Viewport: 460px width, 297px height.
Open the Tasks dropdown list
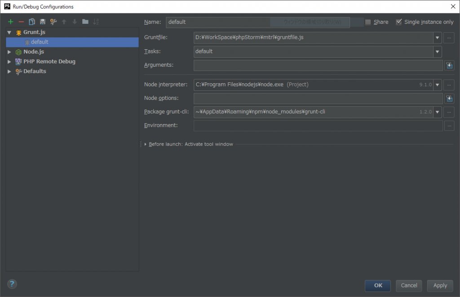438,52
